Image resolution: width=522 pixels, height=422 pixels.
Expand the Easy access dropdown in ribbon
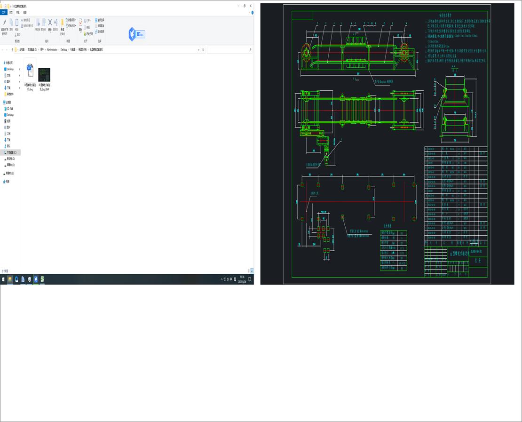click(71, 26)
